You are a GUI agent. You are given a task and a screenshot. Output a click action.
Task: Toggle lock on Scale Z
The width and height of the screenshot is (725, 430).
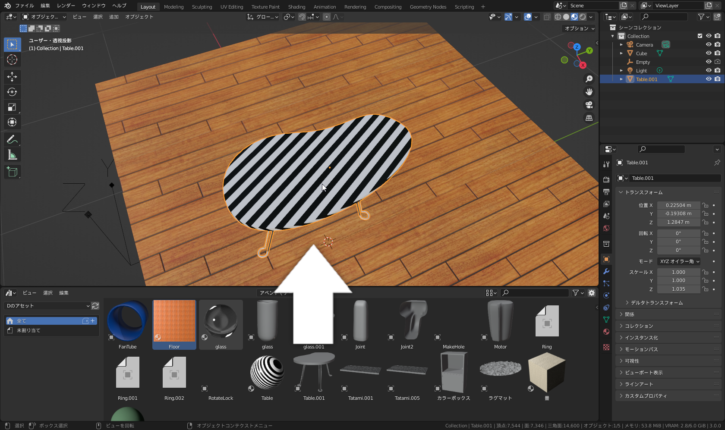click(x=705, y=289)
